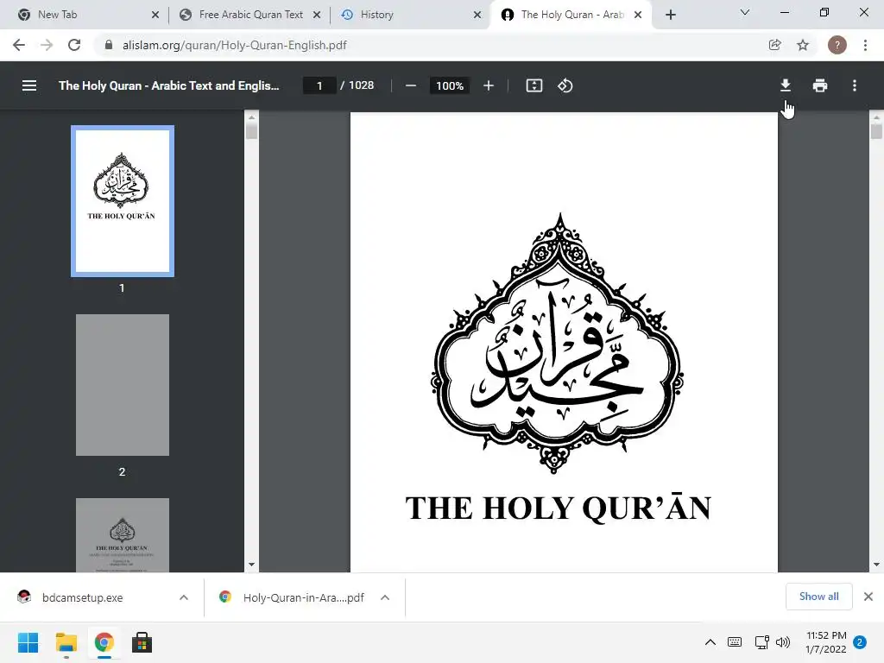
Task: Close The Holy Quran tab
Action: (x=638, y=16)
